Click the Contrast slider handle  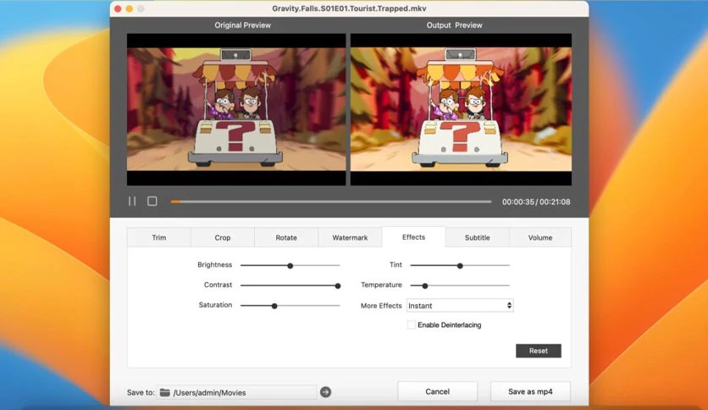tap(337, 285)
